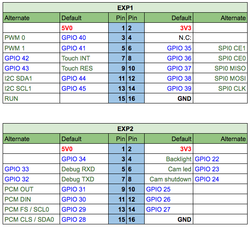
Task: Click the I2C SDA1 cell
Action: pos(32,78)
